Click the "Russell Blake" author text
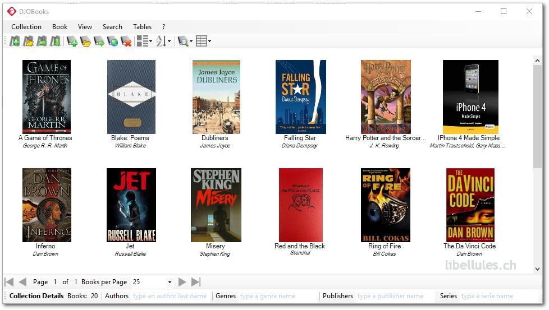 (x=130, y=254)
